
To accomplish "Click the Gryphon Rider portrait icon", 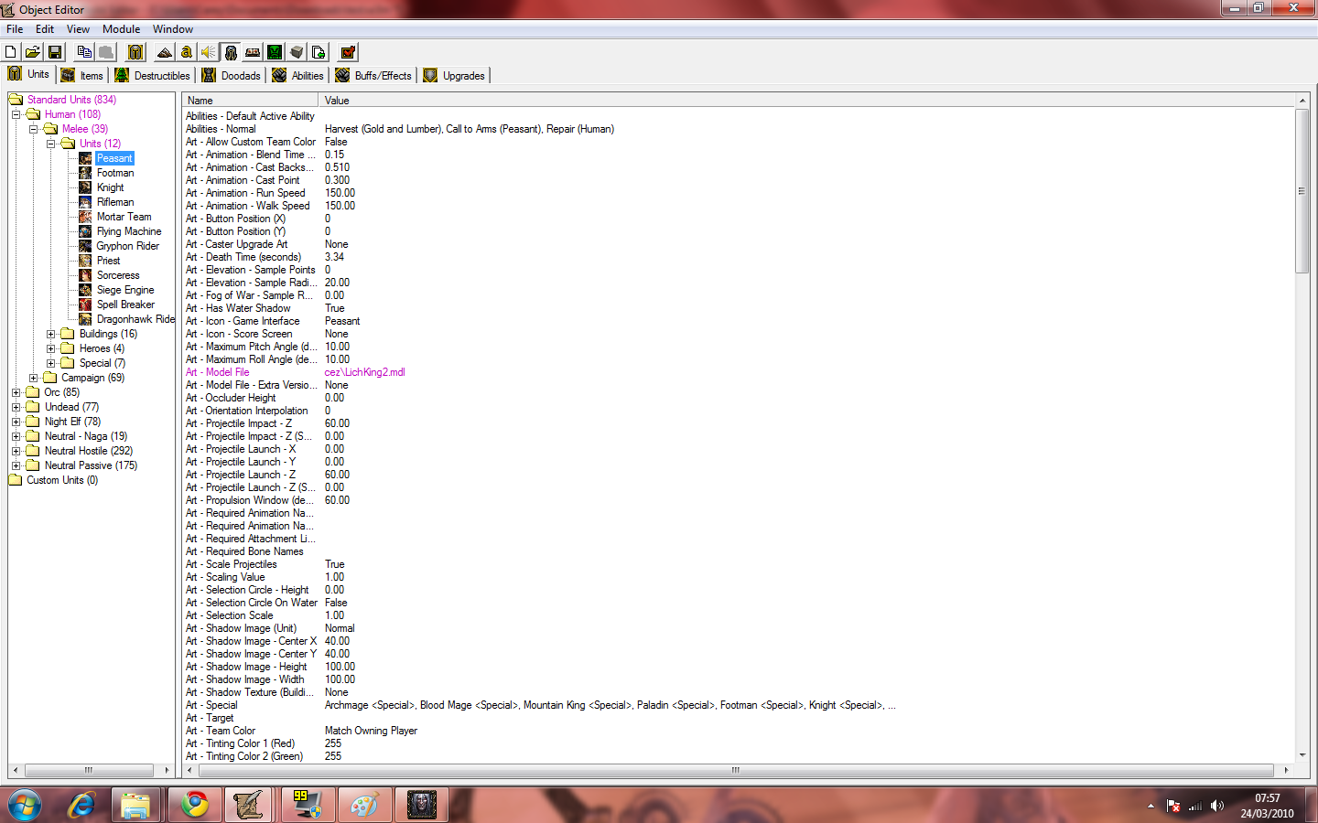I will click(x=85, y=246).
